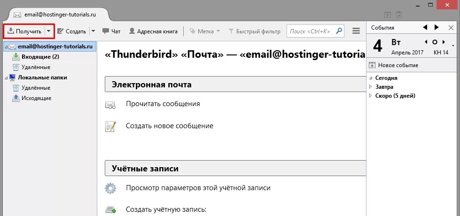
Task: Click the gear account settings icon
Action: (x=110, y=188)
